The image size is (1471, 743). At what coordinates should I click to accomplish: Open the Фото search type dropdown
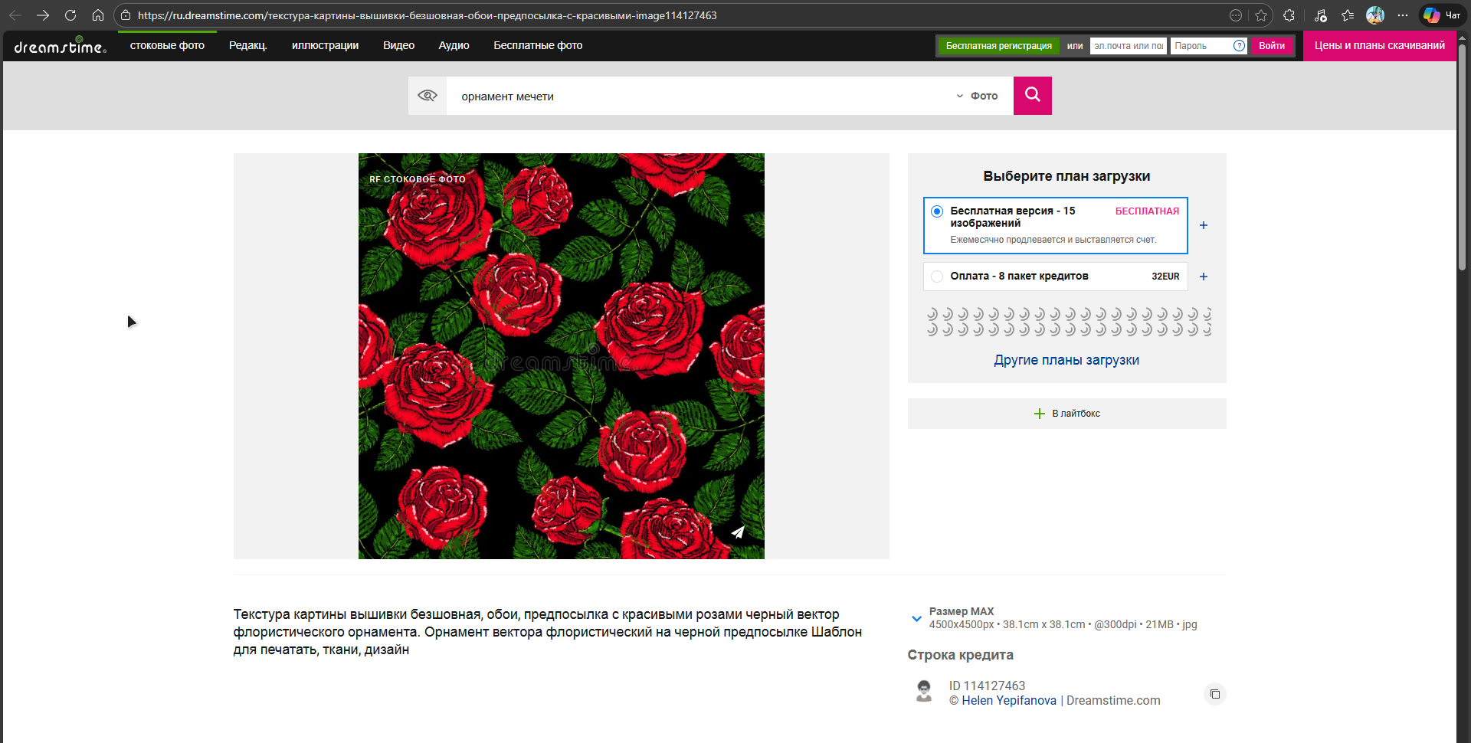tap(977, 96)
